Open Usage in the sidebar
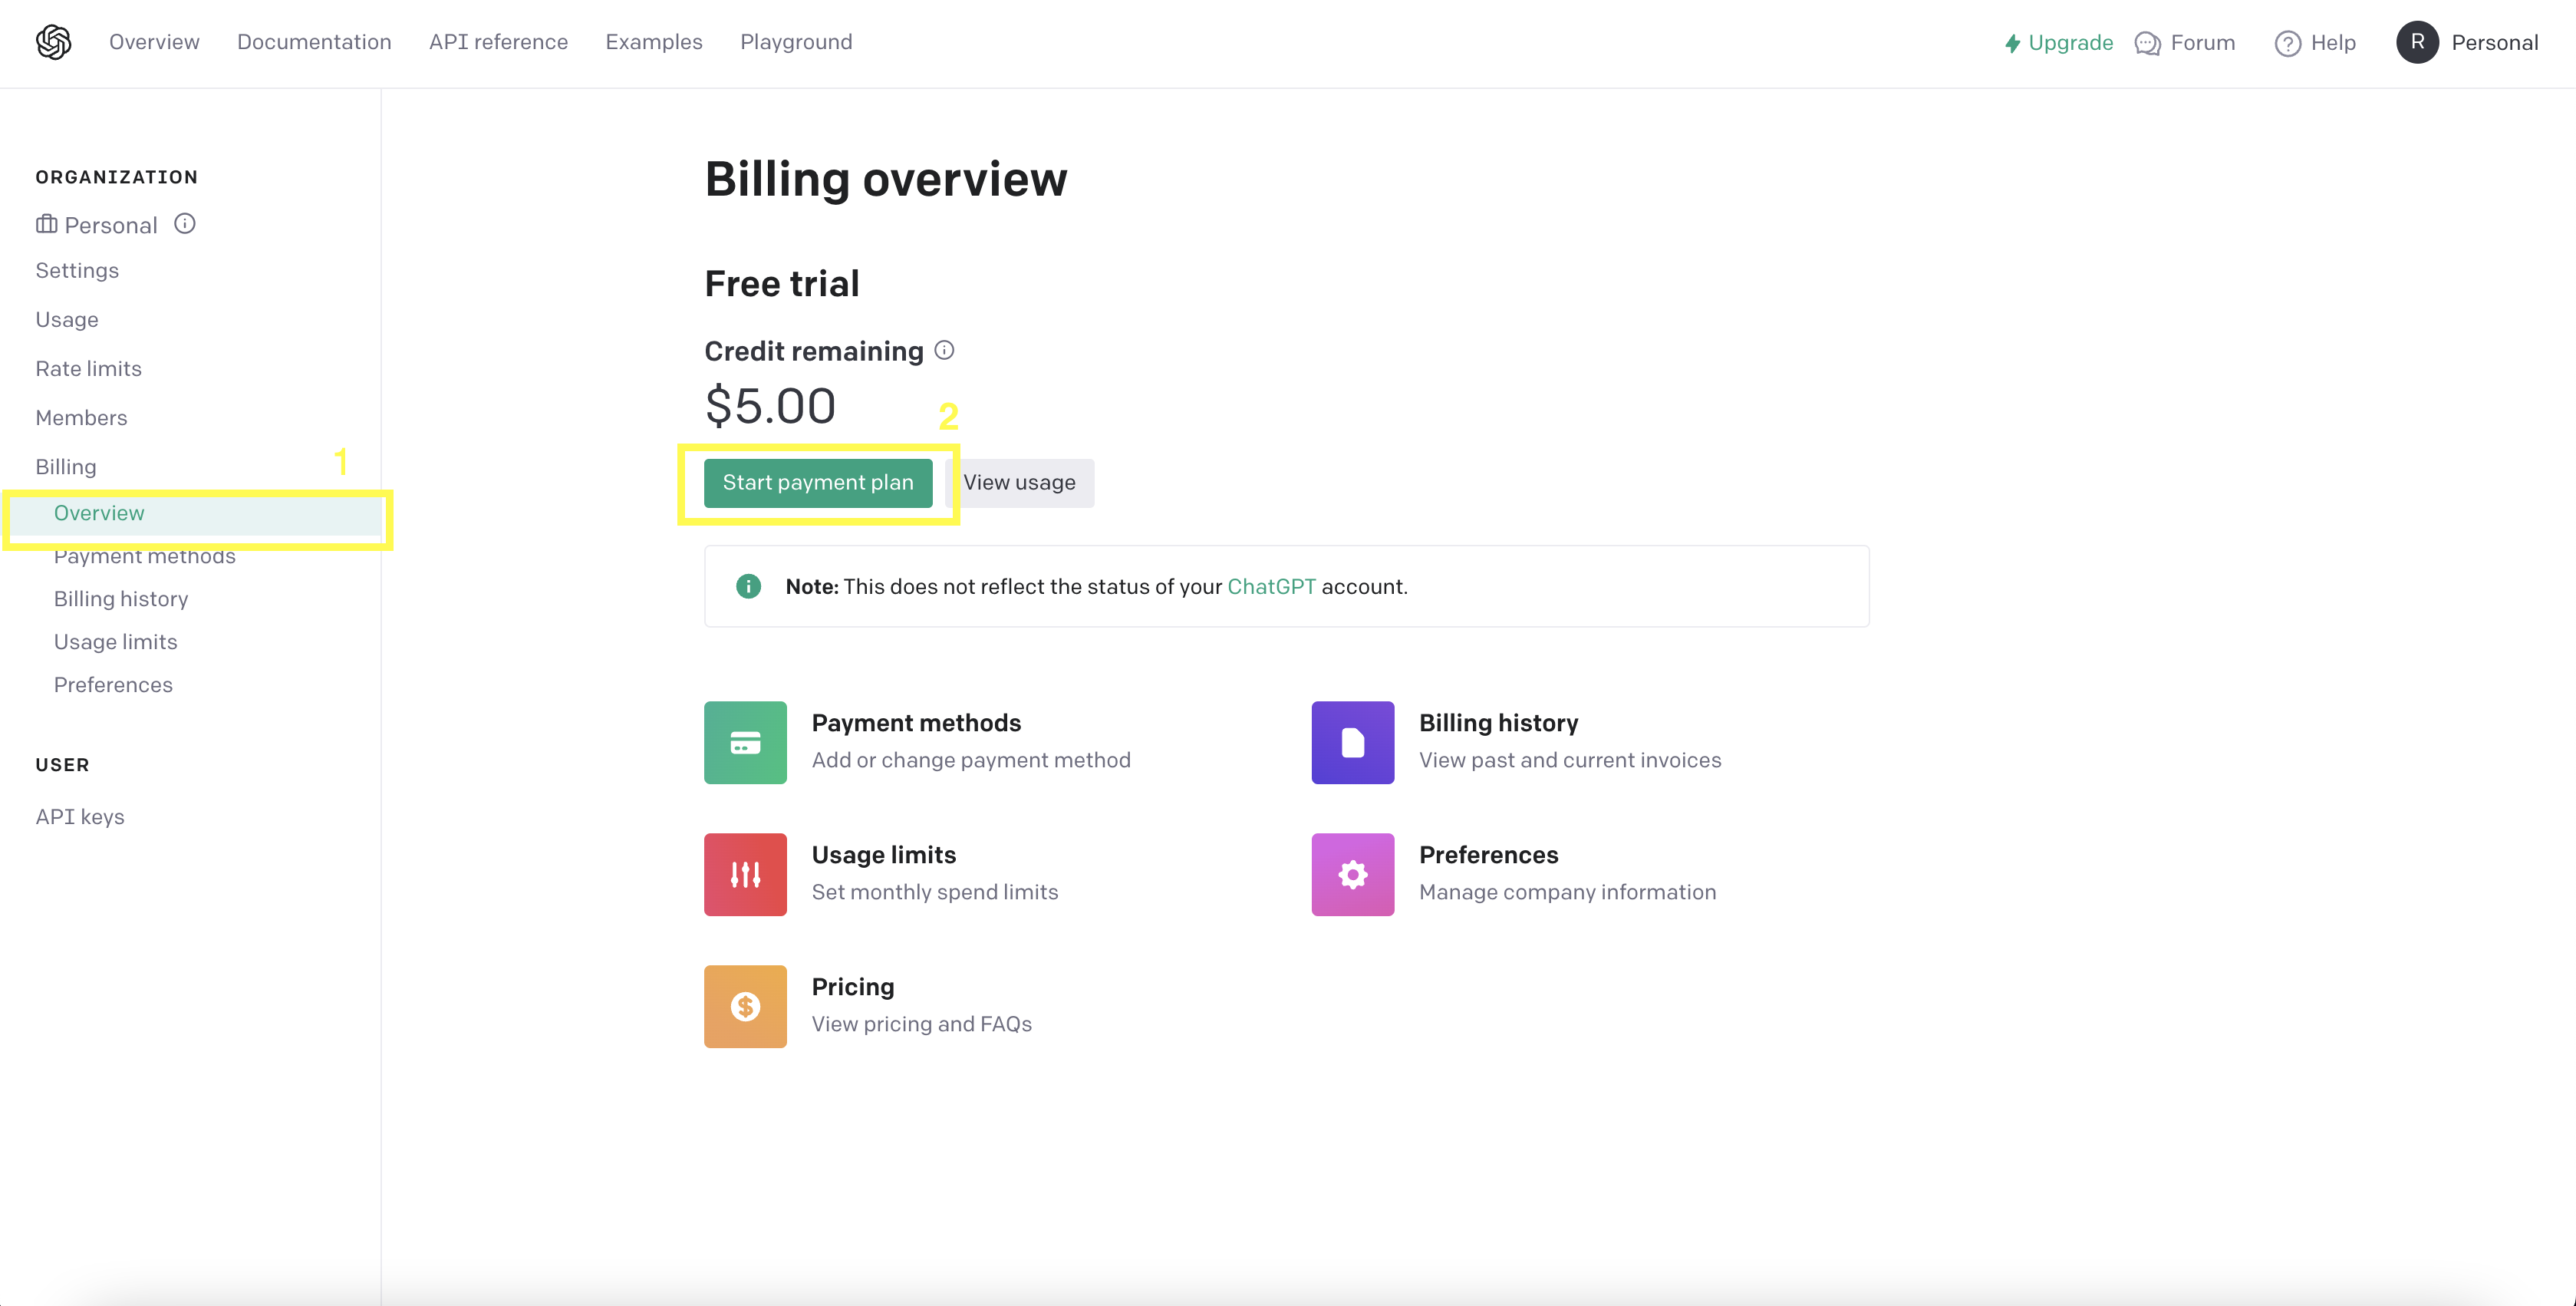This screenshot has width=2576, height=1306. [67, 320]
